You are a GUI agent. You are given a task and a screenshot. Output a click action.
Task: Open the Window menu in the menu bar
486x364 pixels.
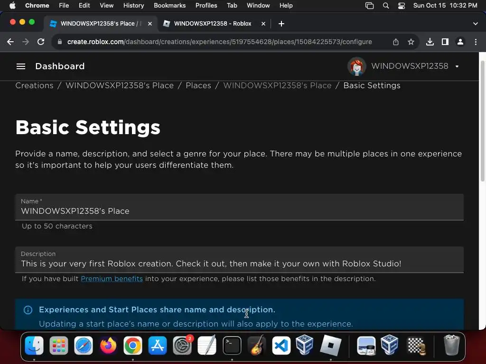258,5
